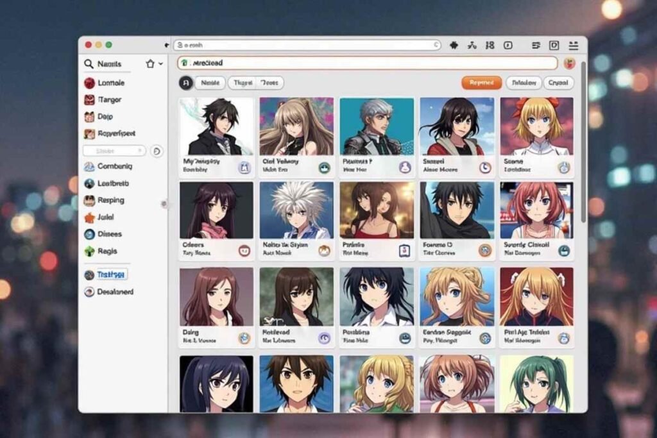Select Dejp in the sidebar
Screen dimensions: 657x438
pos(98,117)
